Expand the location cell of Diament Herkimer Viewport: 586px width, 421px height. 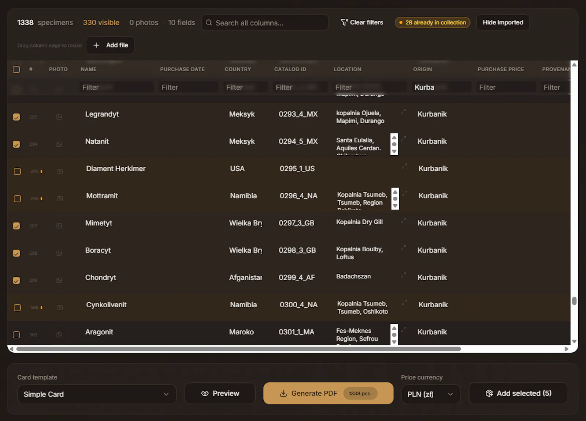404,166
